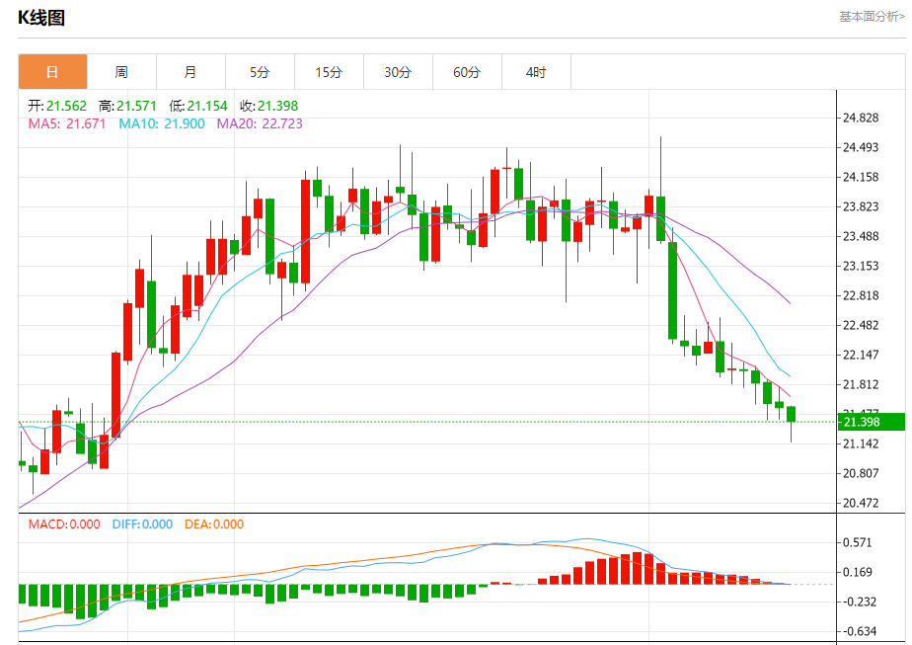Viewport: 912px width, 645px height.
Task: Click the 高:21.571 high price value
Action: (x=127, y=106)
